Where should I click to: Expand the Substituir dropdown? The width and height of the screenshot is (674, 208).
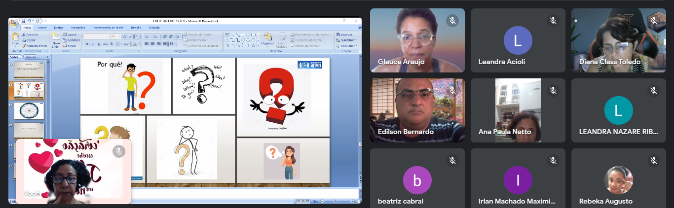347,40
